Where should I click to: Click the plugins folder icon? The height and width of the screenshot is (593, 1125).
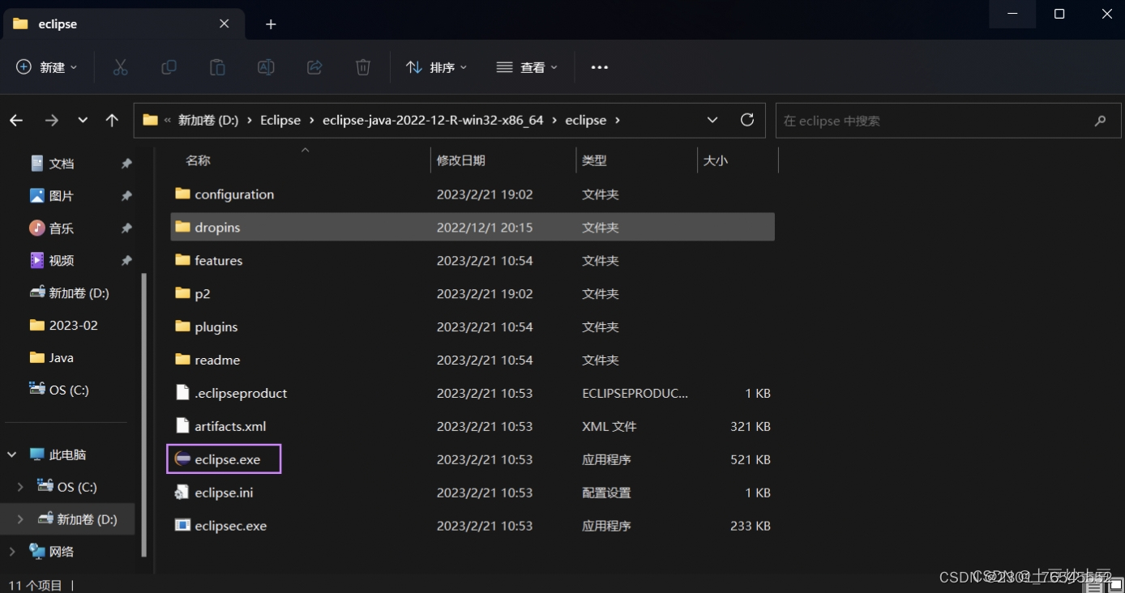[182, 326]
